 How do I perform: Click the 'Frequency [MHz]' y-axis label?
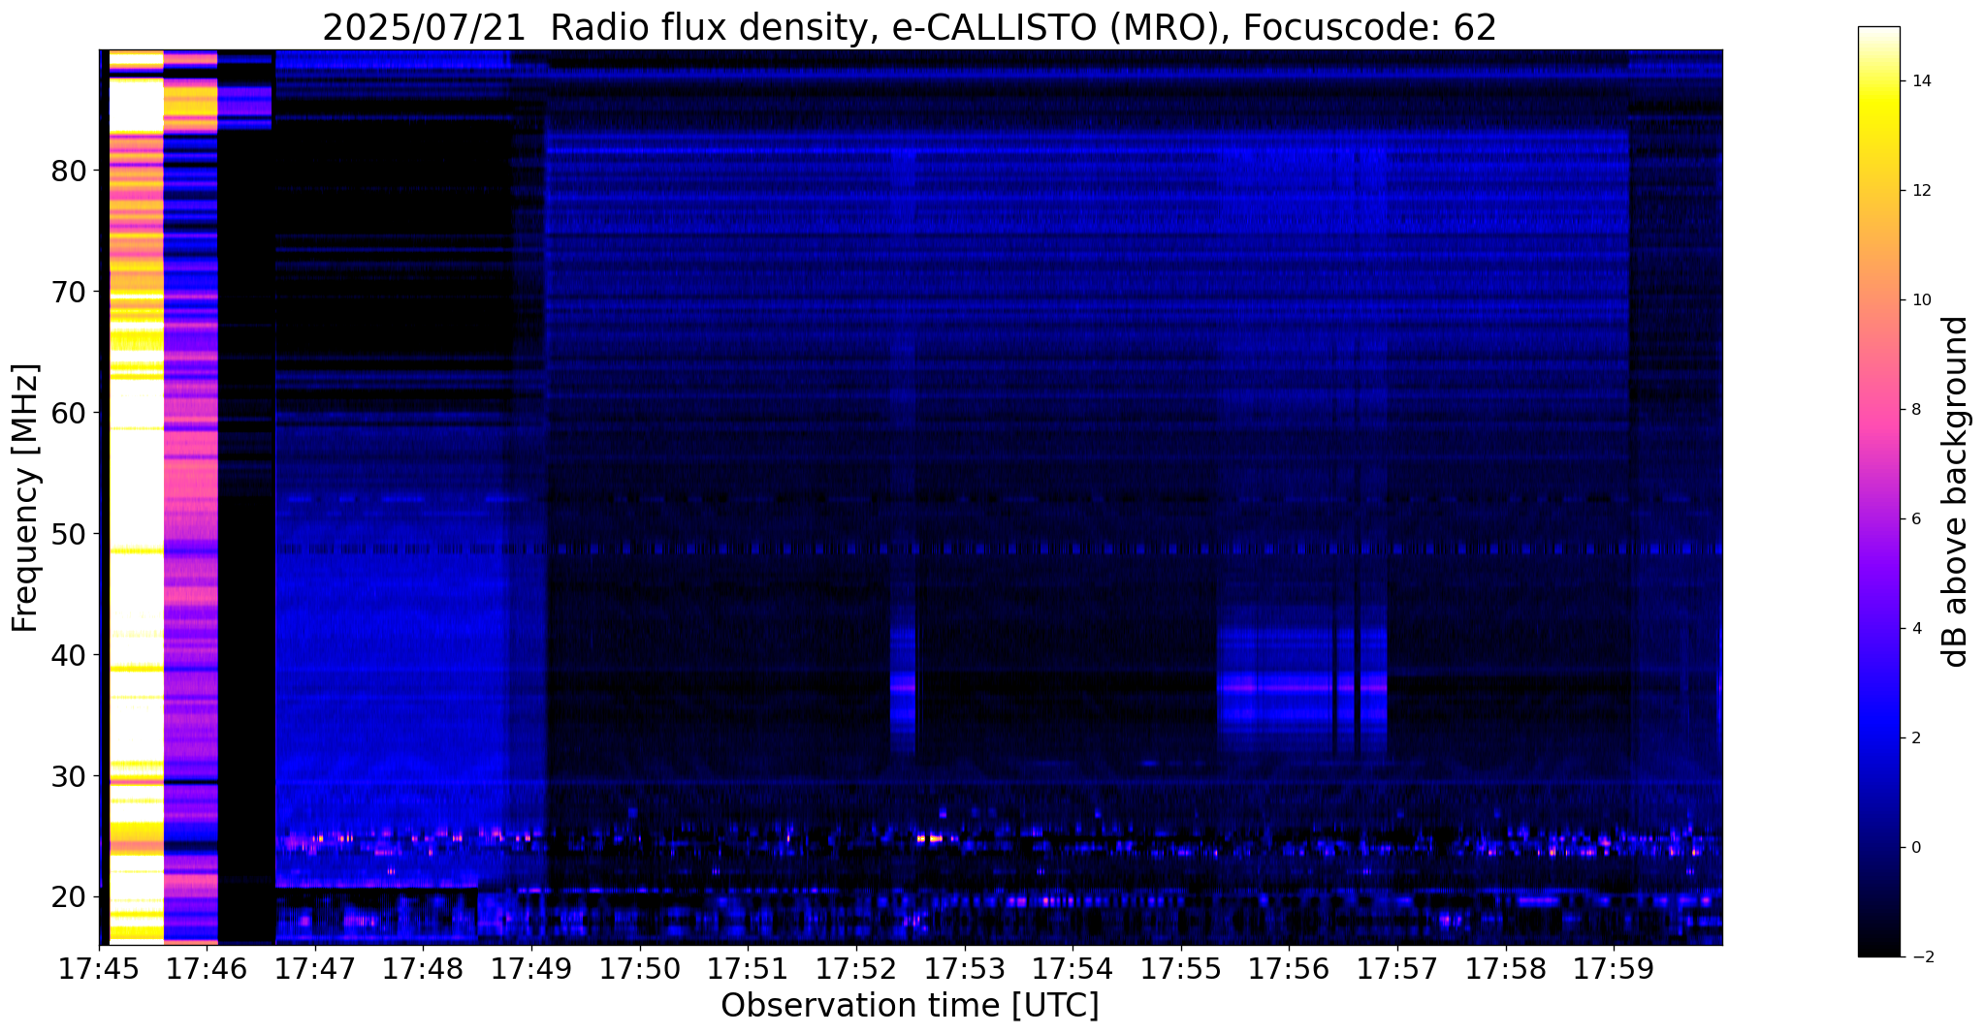point(25,498)
